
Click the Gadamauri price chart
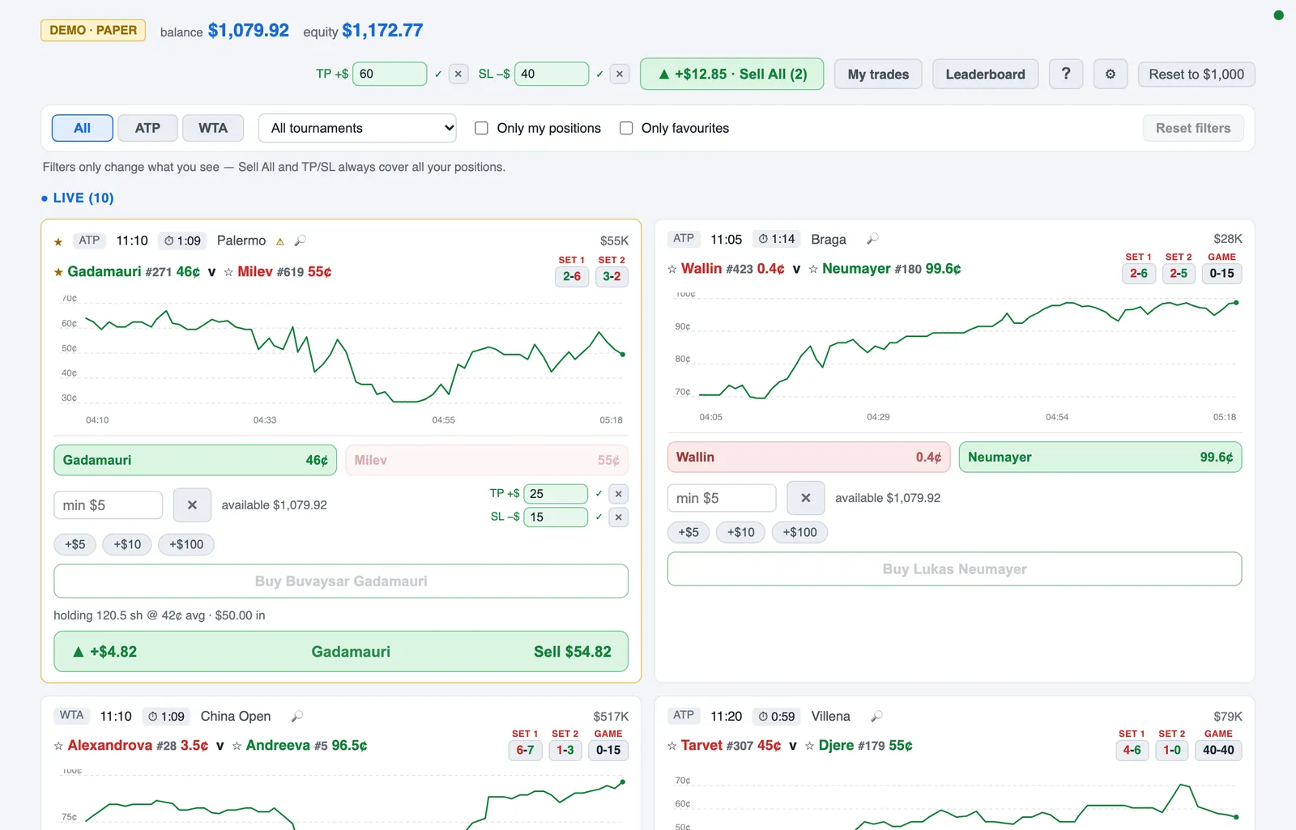point(341,360)
